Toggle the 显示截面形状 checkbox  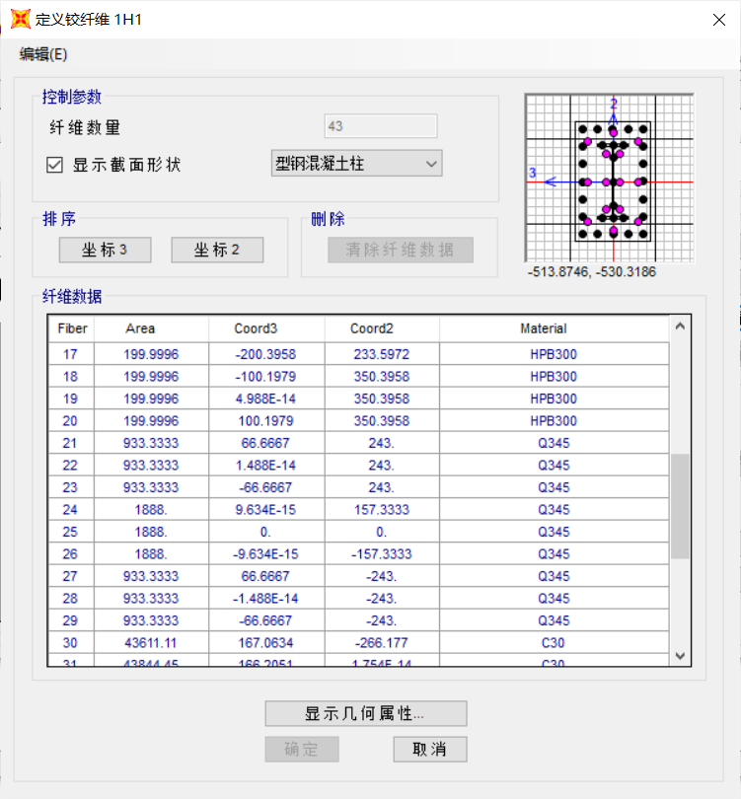(54, 165)
